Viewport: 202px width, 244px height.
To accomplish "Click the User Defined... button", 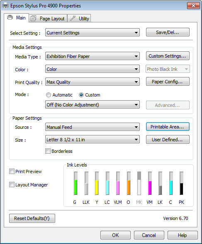I will (x=168, y=140).
